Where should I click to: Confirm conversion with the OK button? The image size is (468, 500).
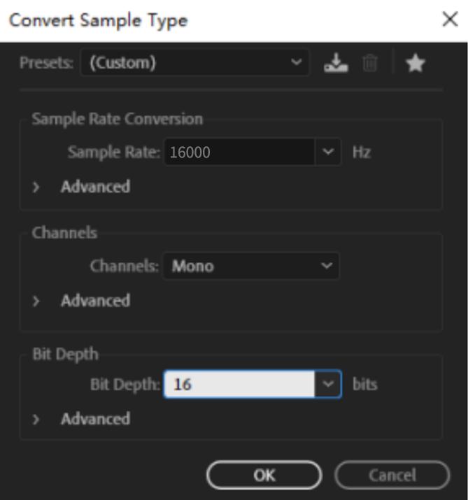pos(264,476)
